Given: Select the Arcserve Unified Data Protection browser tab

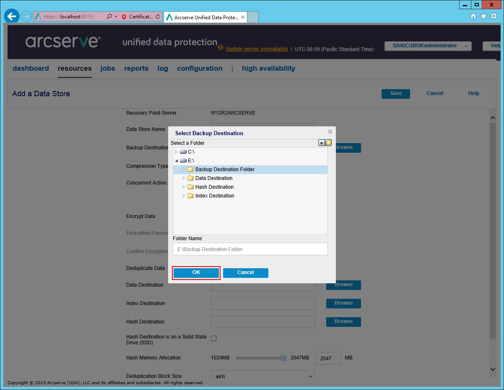Looking at the screenshot, I should click(x=205, y=17).
